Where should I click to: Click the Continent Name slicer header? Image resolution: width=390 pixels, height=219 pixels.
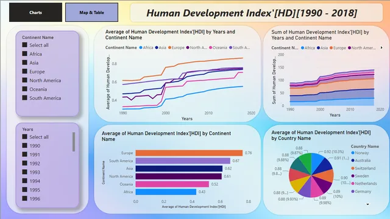coord(38,38)
